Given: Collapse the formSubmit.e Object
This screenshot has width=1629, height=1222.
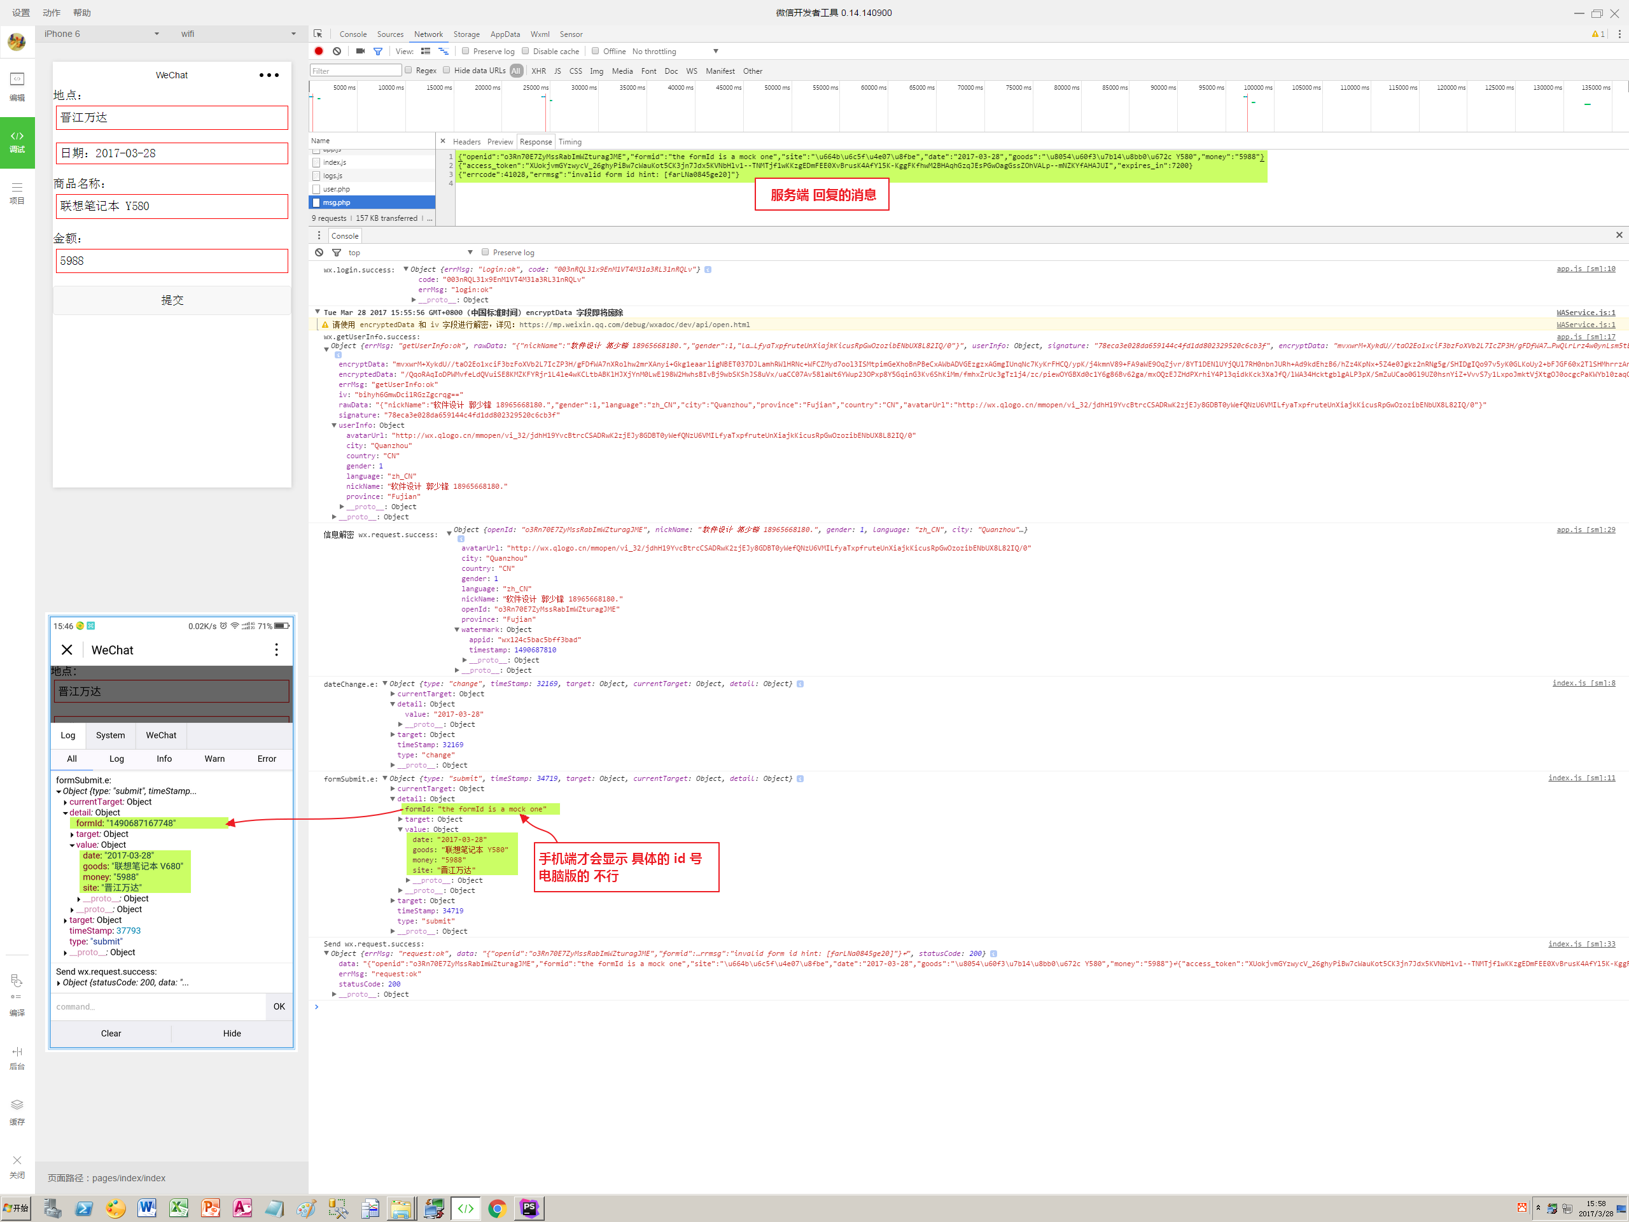Looking at the screenshot, I should pyautogui.click(x=385, y=778).
